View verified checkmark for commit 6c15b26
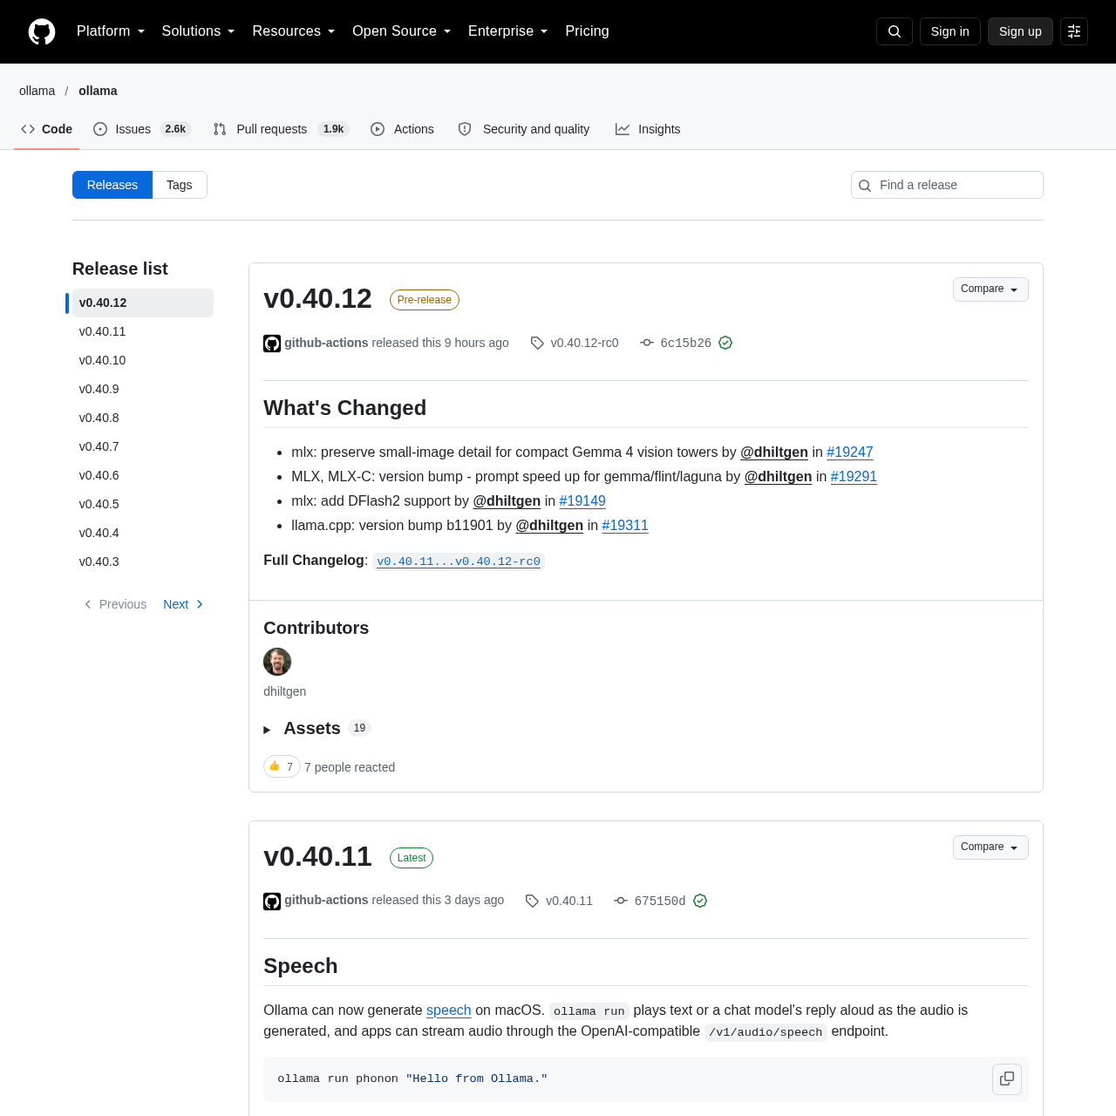Viewport: 1116px width, 1116px height. pos(725,343)
